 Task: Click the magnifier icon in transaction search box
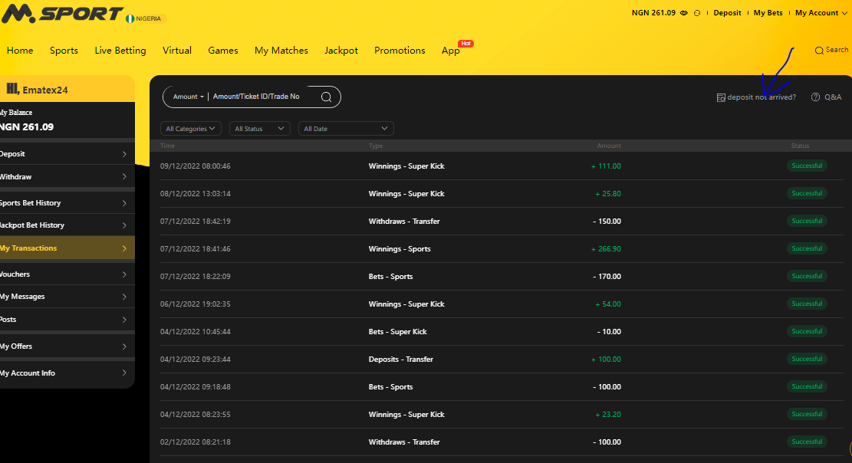pyautogui.click(x=326, y=97)
